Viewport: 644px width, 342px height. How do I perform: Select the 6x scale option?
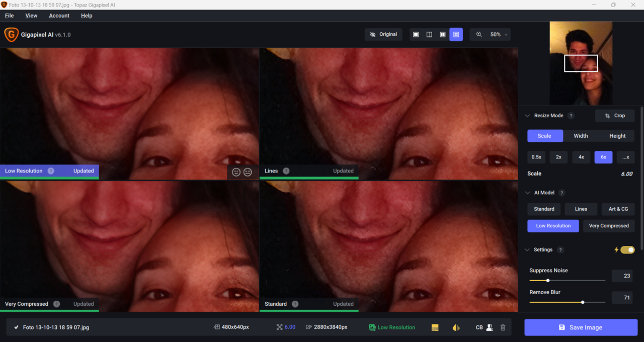pyautogui.click(x=603, y=157)
